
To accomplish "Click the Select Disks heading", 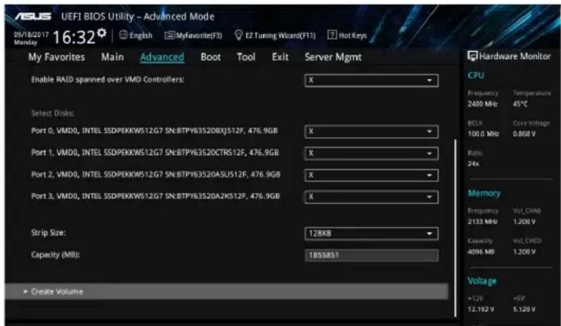I will [x=53, y=113].
